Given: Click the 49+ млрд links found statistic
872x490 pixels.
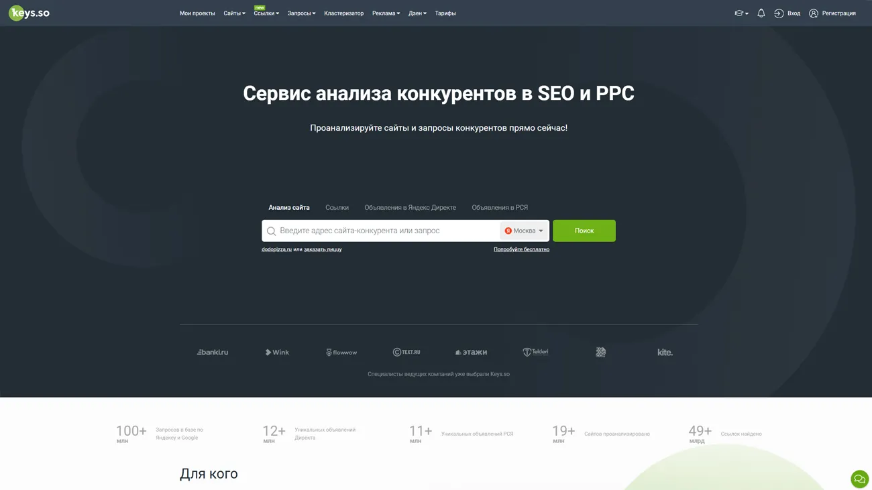Looking at the screenshot, I should coord(725,434).
